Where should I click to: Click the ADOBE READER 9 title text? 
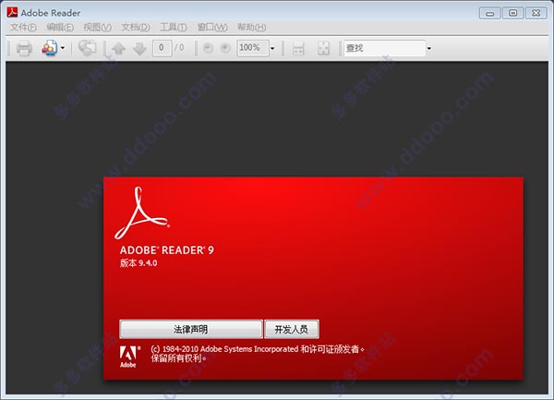(167, 250)
